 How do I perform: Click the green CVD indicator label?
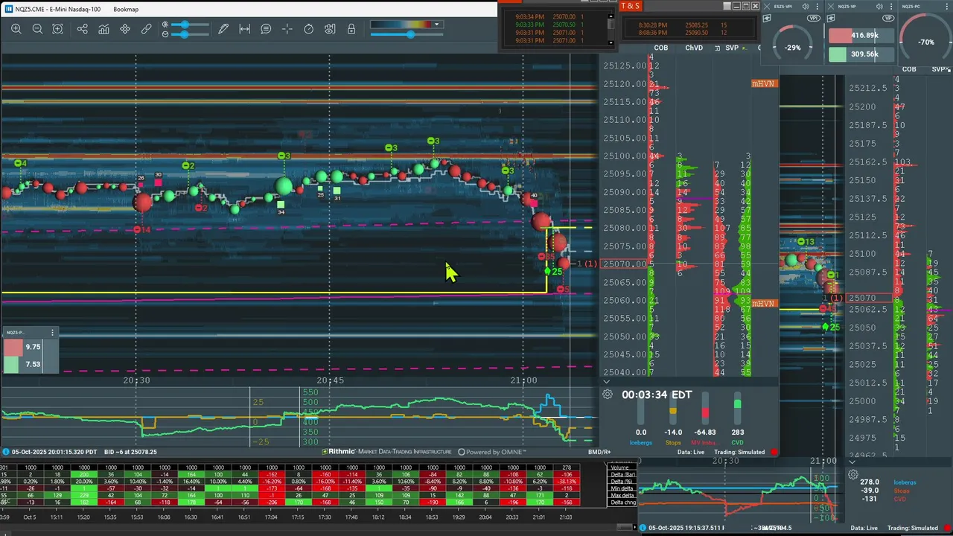click(737, 442)
